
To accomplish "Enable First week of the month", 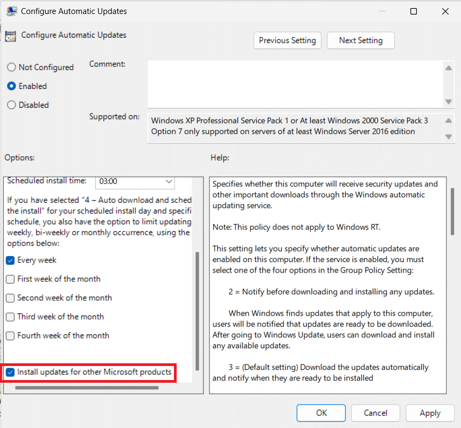I will click(10, 279).
